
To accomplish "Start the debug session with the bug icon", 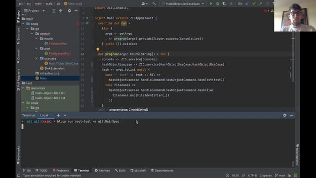I will 217,3.
